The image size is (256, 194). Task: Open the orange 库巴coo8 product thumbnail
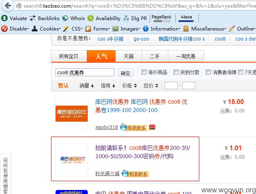72,114
